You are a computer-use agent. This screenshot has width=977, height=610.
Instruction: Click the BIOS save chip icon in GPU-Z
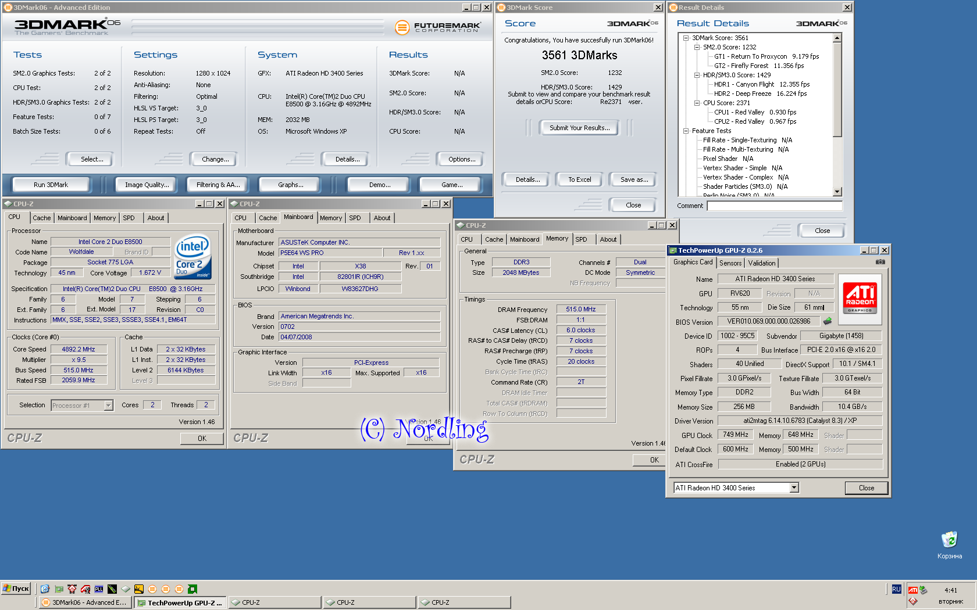[828, 321]
